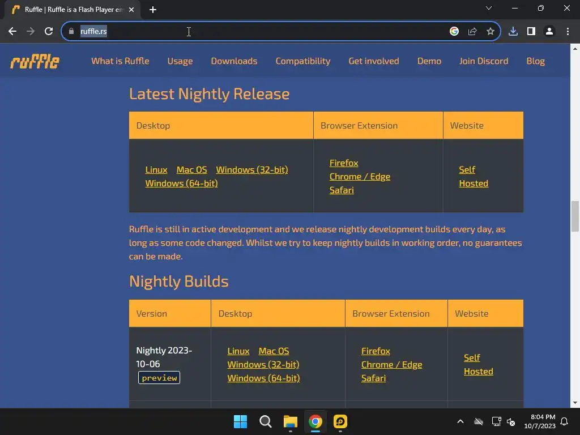Go to Downloads nav item
This screenshot has height=435, width=580.
click(234, 61)
